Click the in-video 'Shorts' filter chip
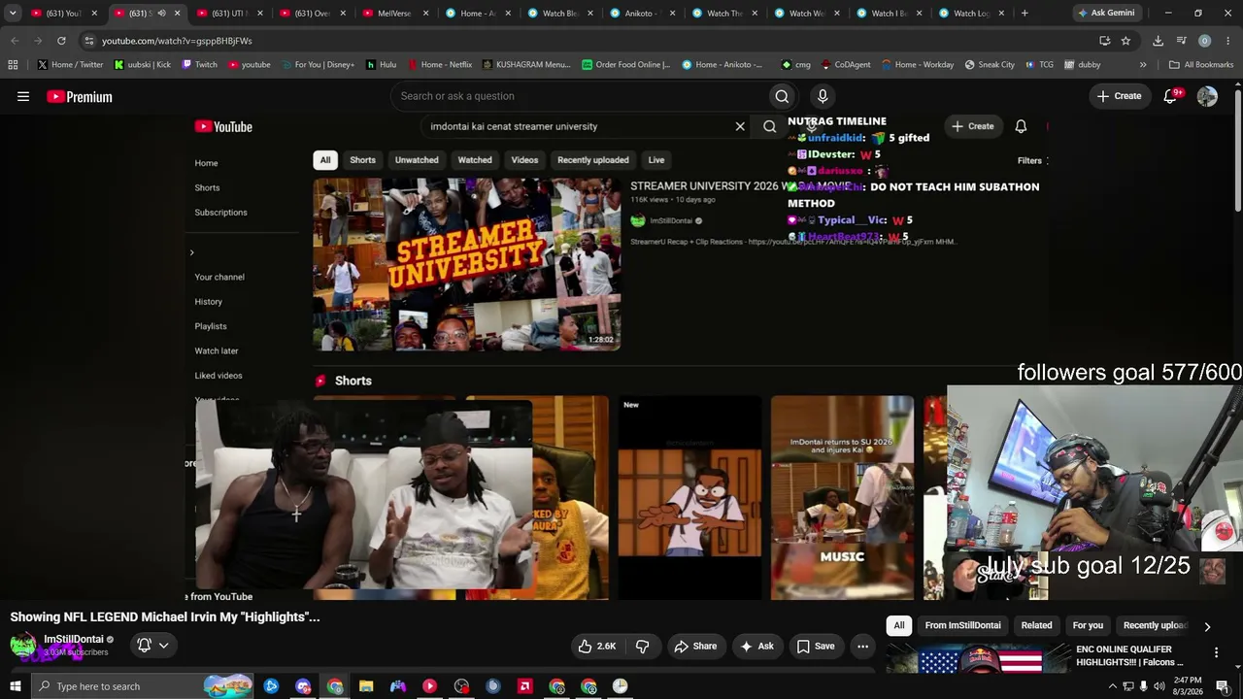The width and height of the screenshot is (1243, 699). click(362, 160)
